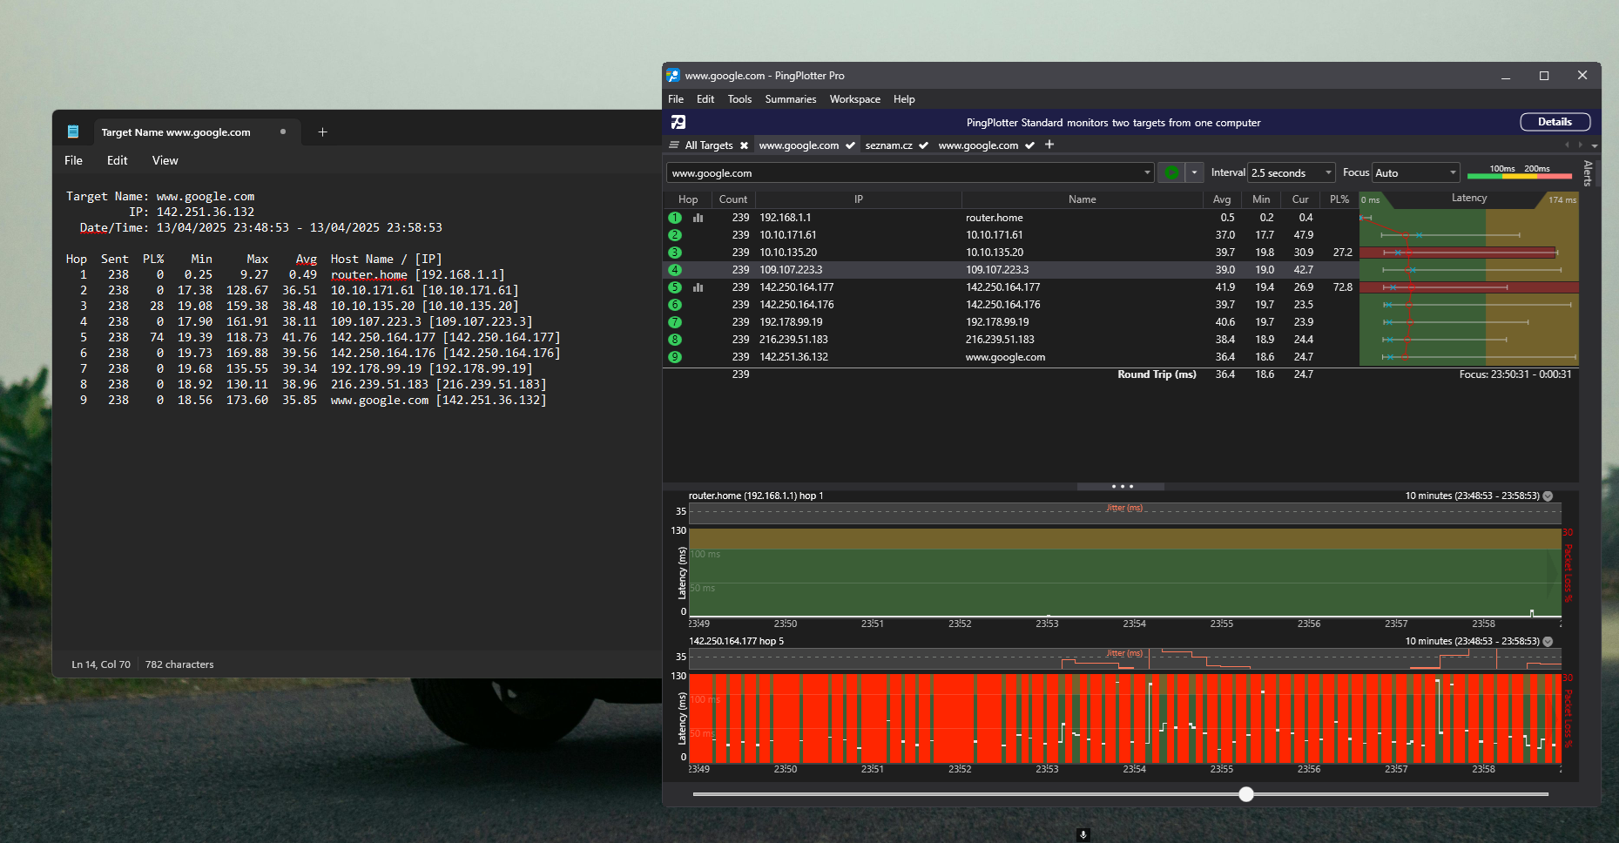Click the green hop 8 circle icon
Viewport: 1619px width, 843px height.
675,340
